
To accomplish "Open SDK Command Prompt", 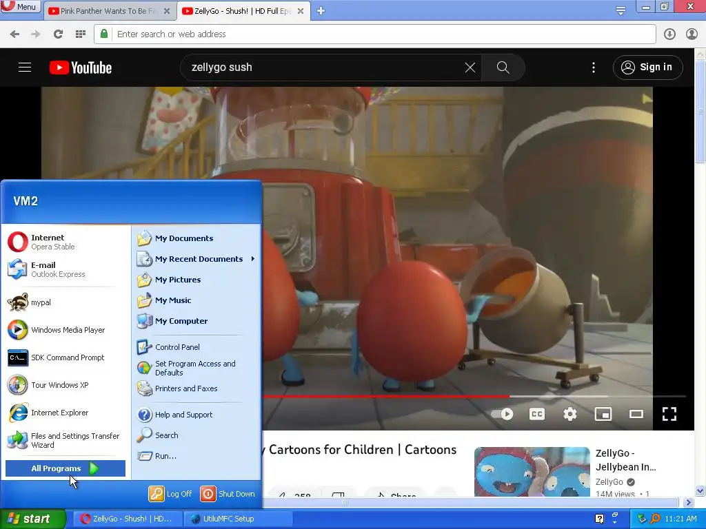I will pyautogui.click(x=65, y=357).
